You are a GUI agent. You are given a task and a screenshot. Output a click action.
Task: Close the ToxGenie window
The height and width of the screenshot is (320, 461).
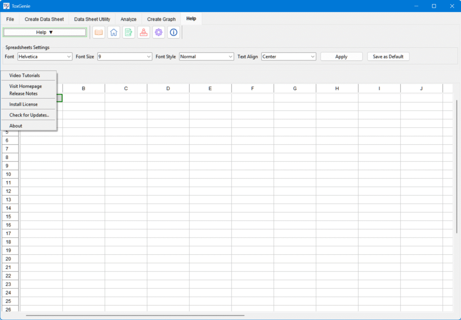452,6
